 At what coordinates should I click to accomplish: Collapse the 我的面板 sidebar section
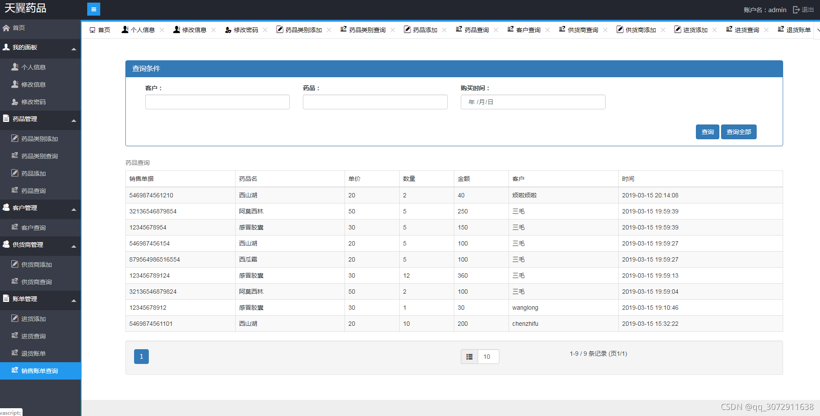[x=74, y=49]
